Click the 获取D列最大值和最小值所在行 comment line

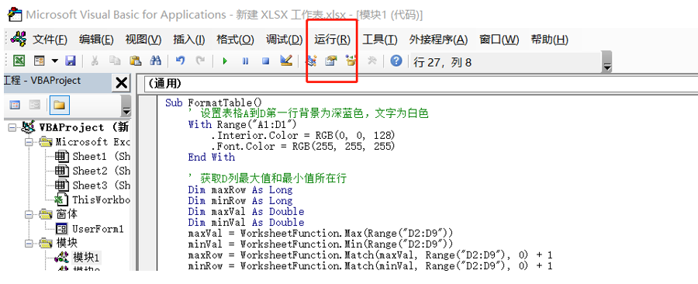click(267, 179)
